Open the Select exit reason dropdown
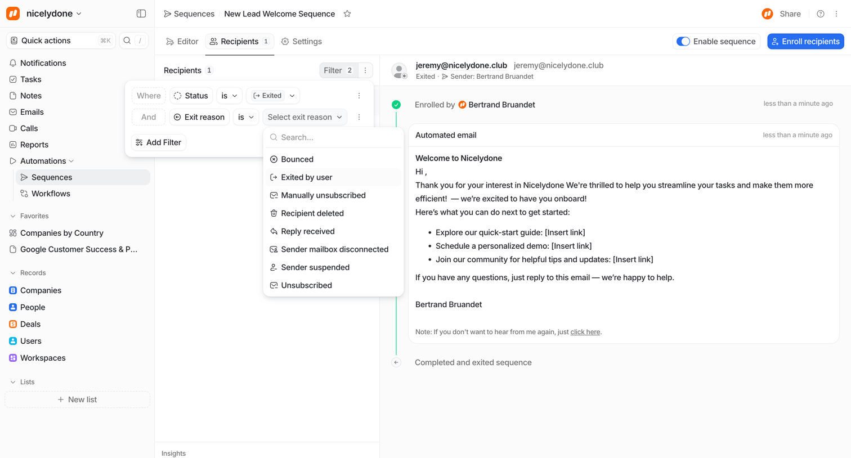This screenshot has width=851, height=458. (304, 117)
